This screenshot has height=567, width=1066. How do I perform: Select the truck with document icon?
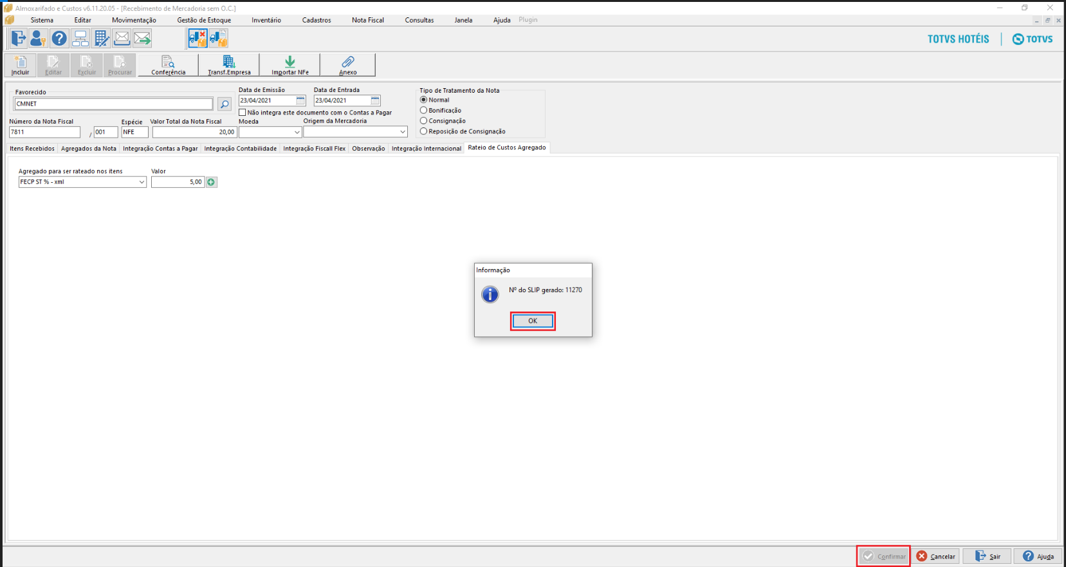[x=218, y=39]
